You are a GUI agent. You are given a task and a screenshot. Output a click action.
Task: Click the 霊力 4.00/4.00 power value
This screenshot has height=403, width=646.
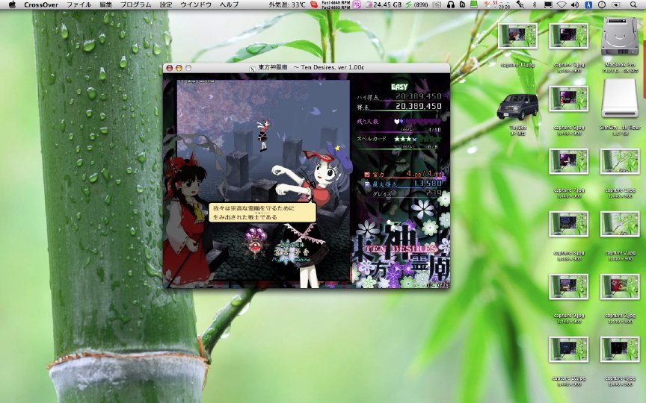pos(425,174)
